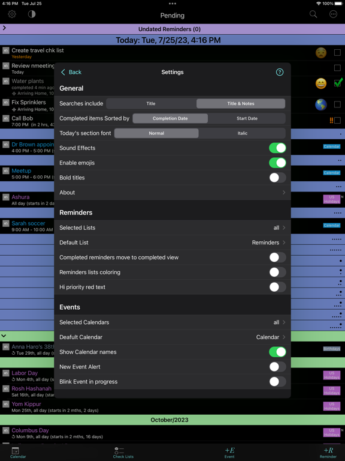This screenshot has width=345, height=461.
Task: Open the Settings help question icon
Action: click(x=280, y=72)
